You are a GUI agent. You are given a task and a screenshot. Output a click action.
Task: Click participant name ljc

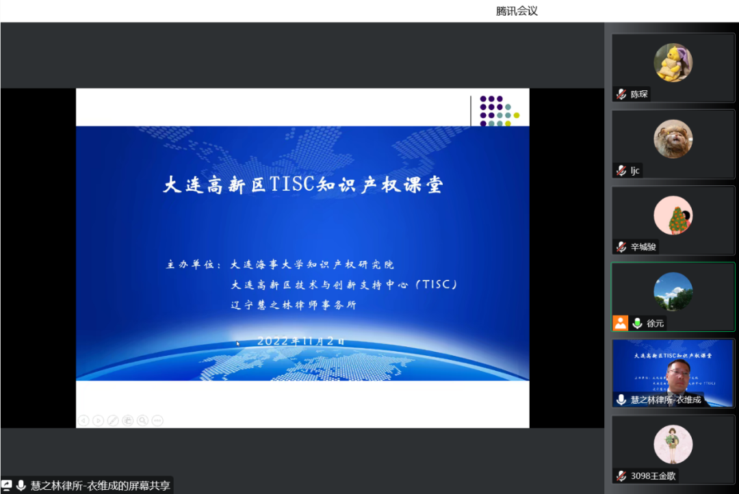click(x=635, y=170)
